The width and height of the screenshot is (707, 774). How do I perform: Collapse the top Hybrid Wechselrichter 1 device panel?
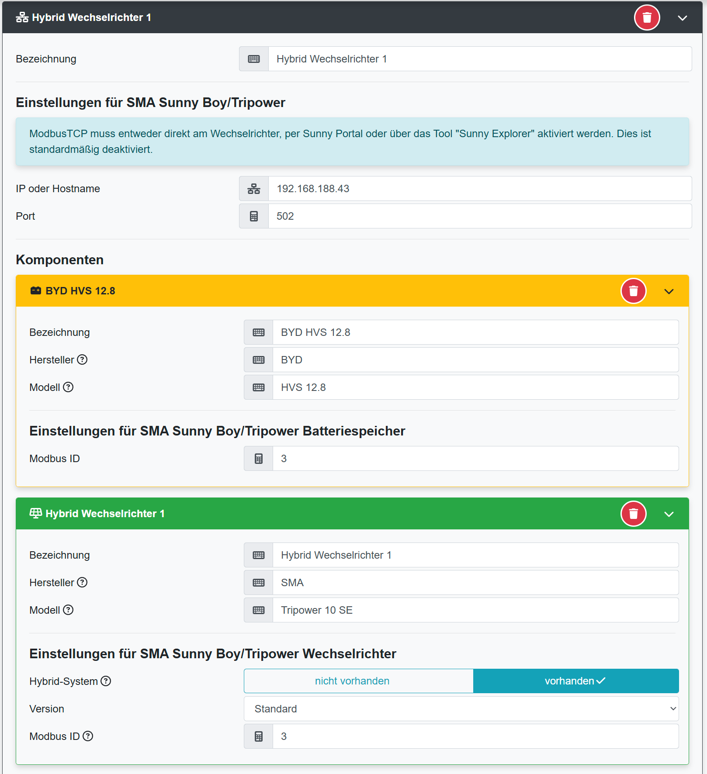pos(682,18)
